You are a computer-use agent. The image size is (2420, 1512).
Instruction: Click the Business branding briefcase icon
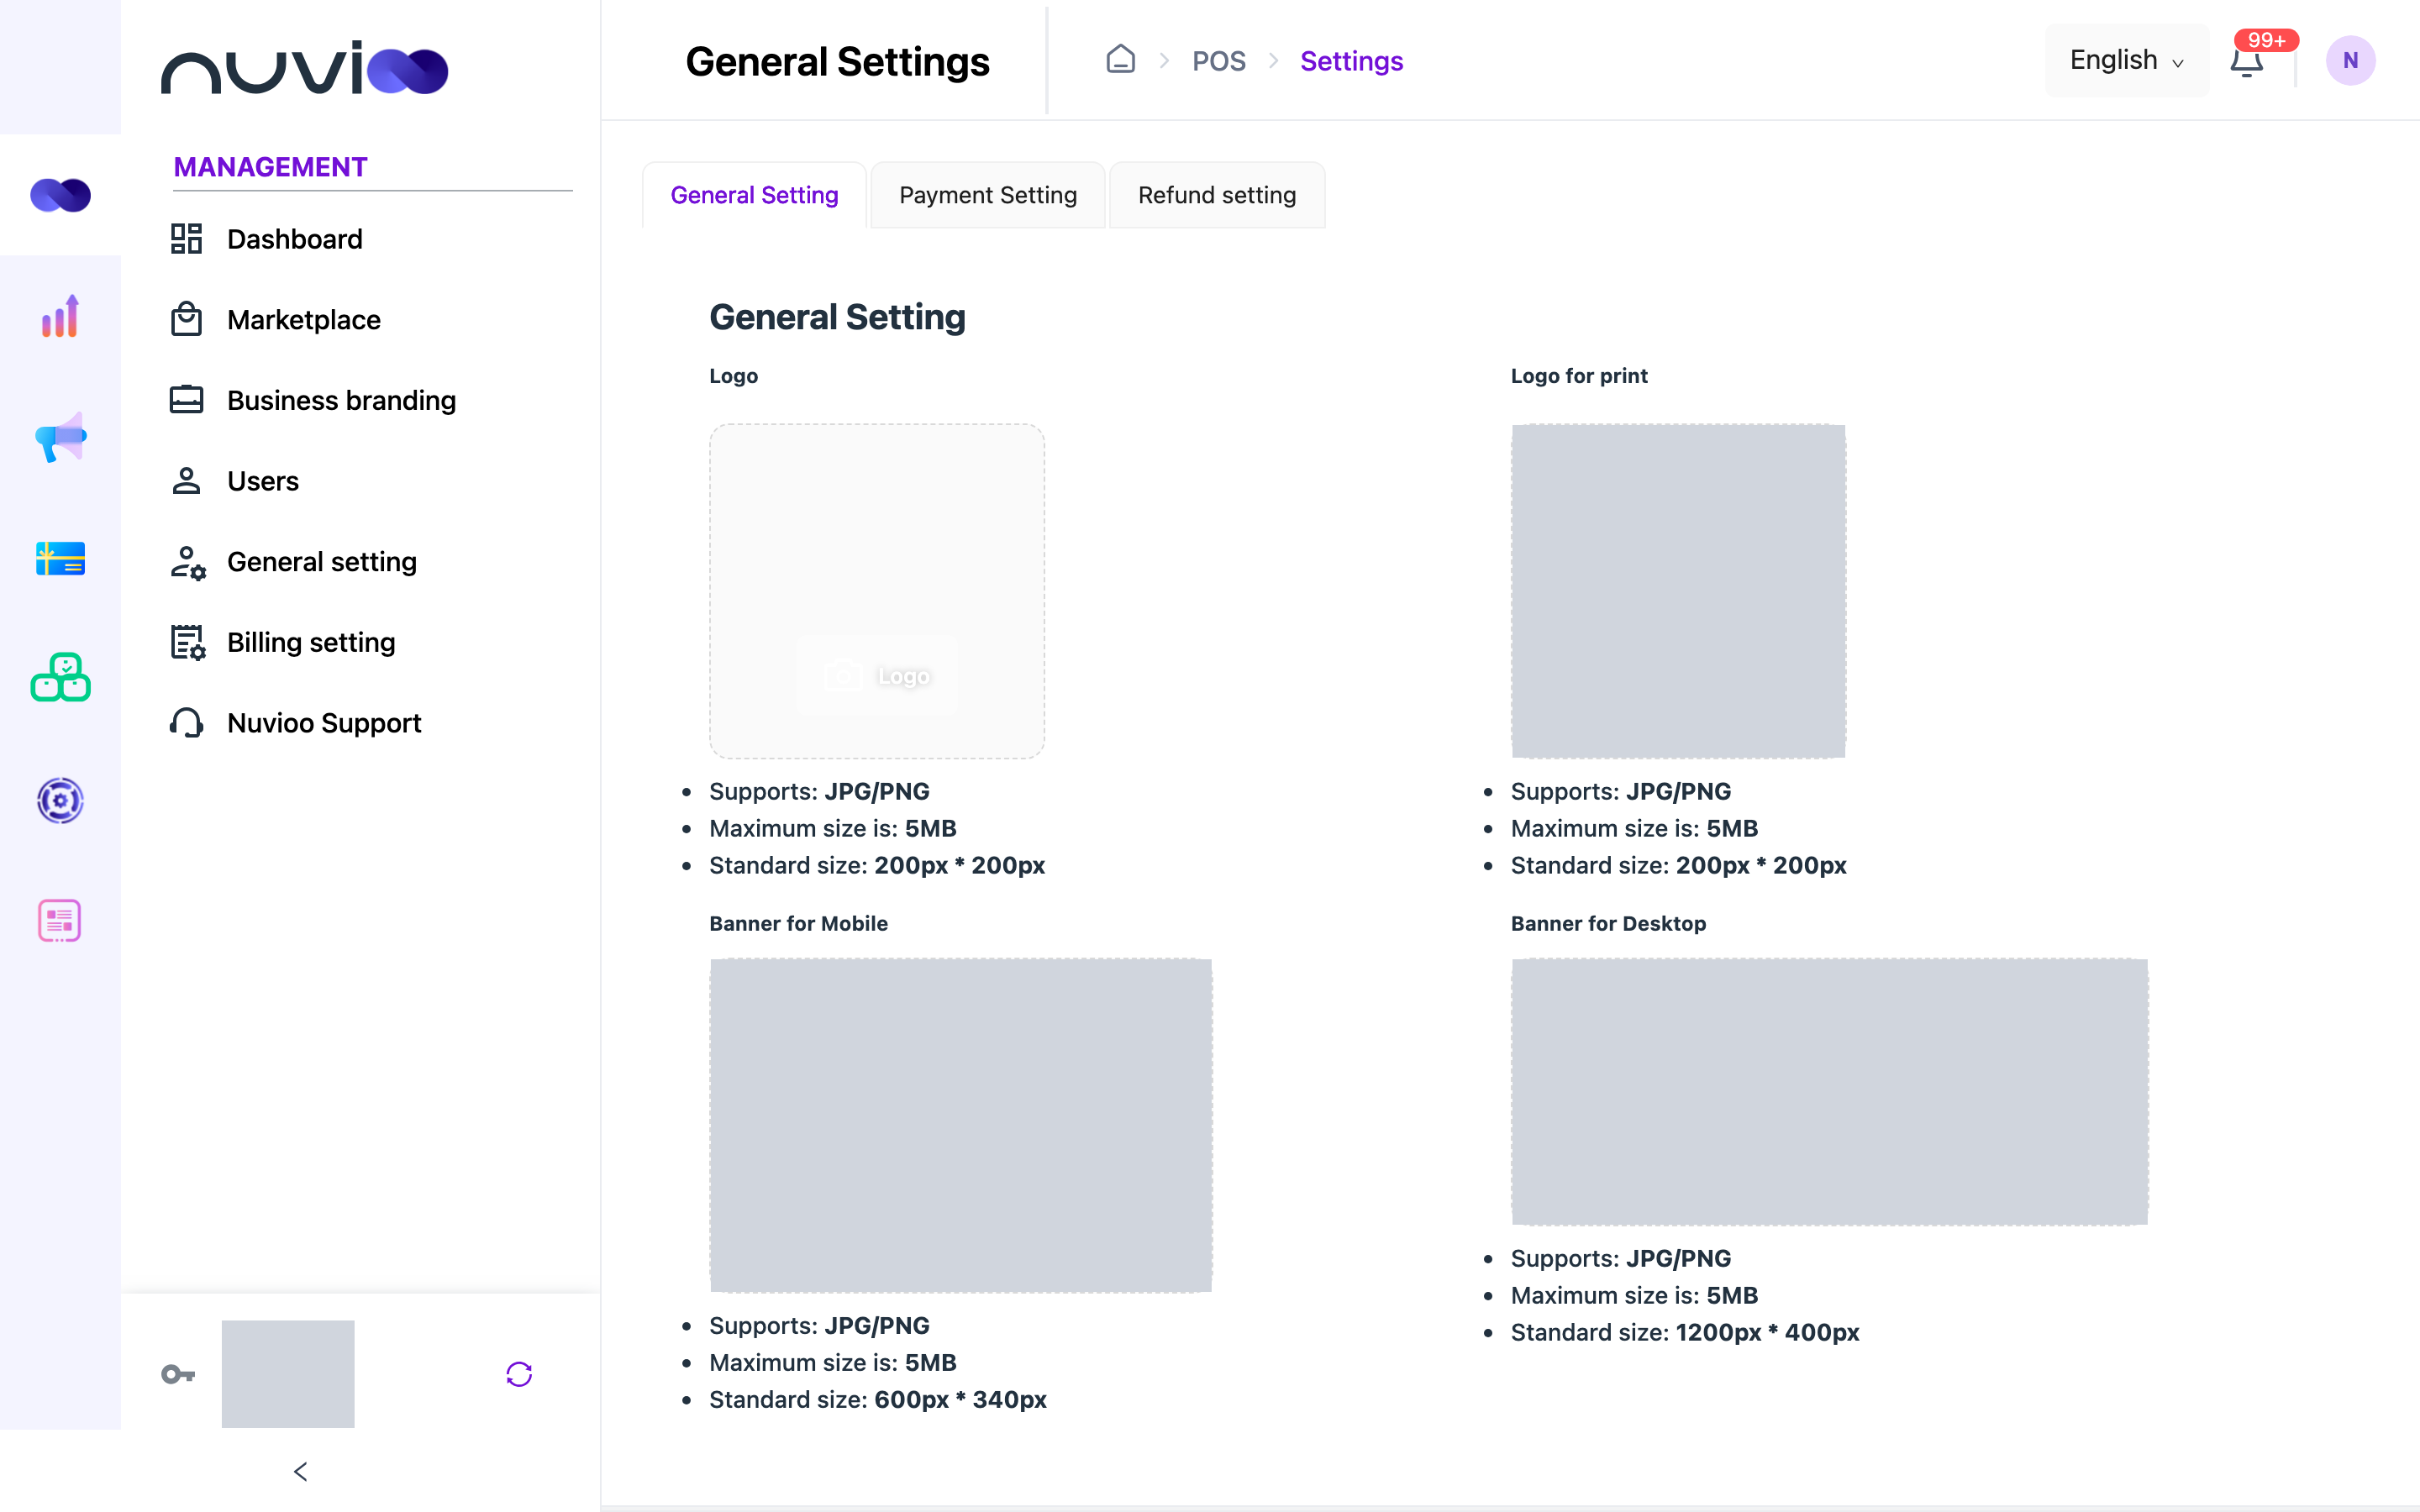186,400
